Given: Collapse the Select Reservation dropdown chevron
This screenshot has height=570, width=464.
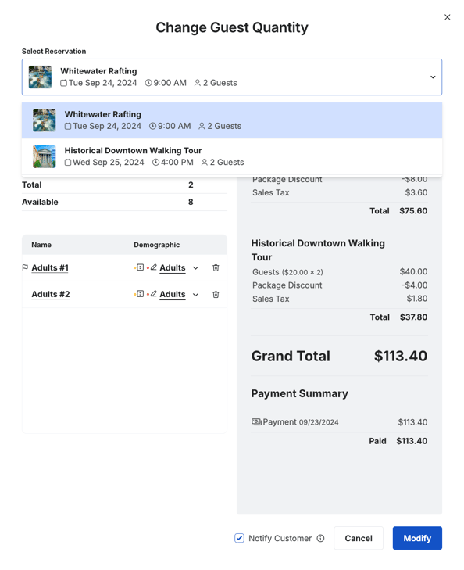Looking at the screenshot, I should [433, 77].
